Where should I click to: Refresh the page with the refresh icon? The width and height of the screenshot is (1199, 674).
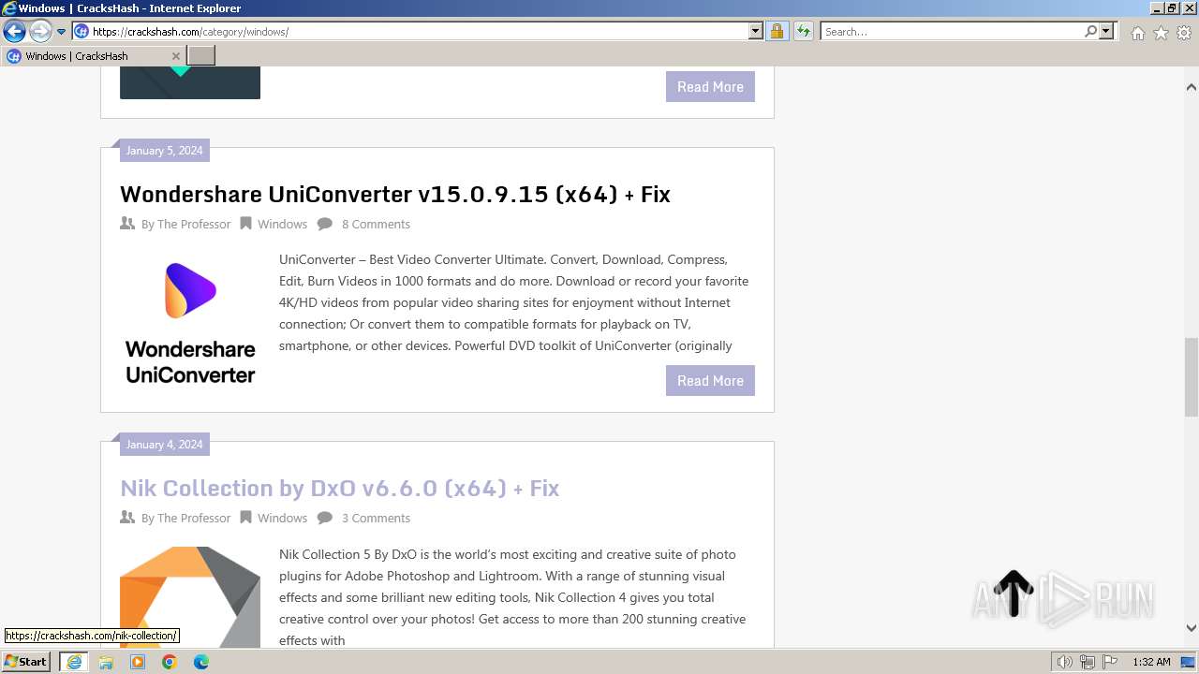(x=804, y=32)
